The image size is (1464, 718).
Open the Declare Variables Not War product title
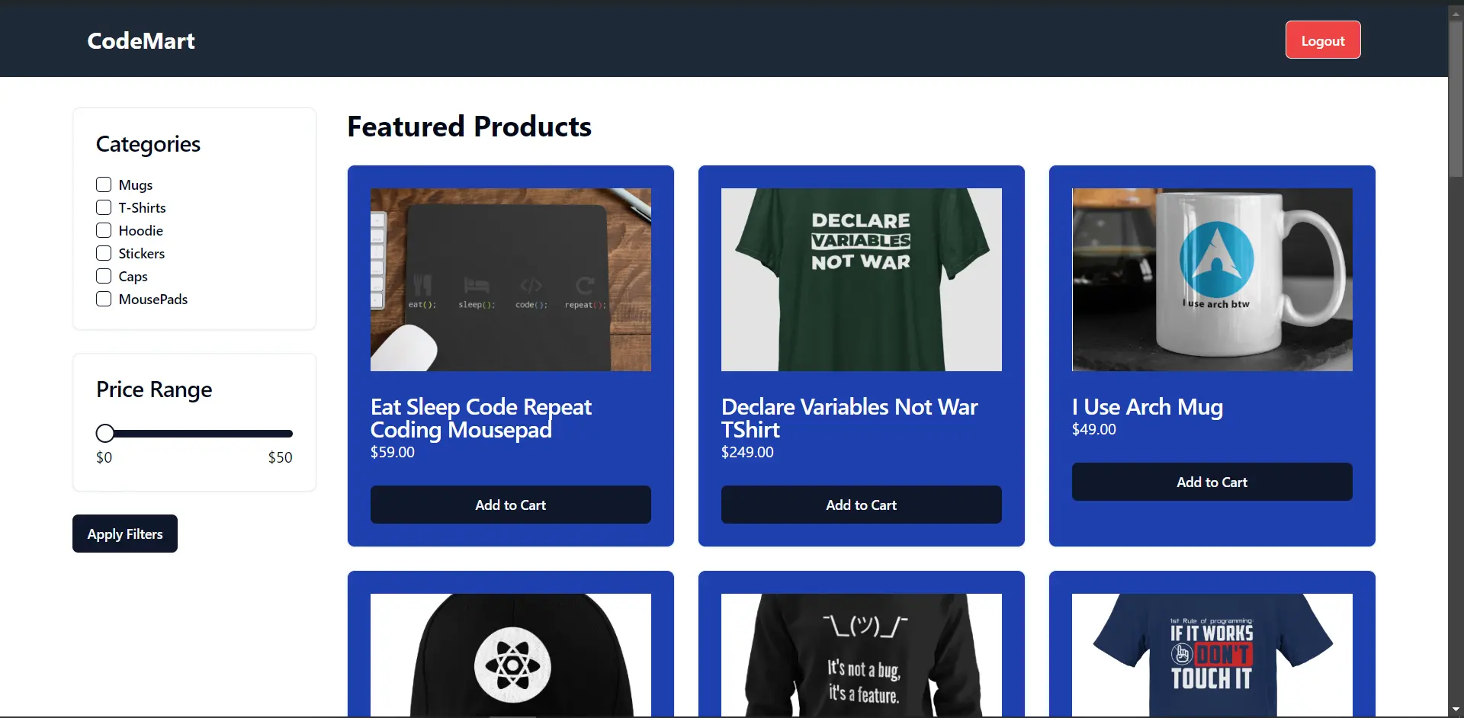click(x=849, y=418)
